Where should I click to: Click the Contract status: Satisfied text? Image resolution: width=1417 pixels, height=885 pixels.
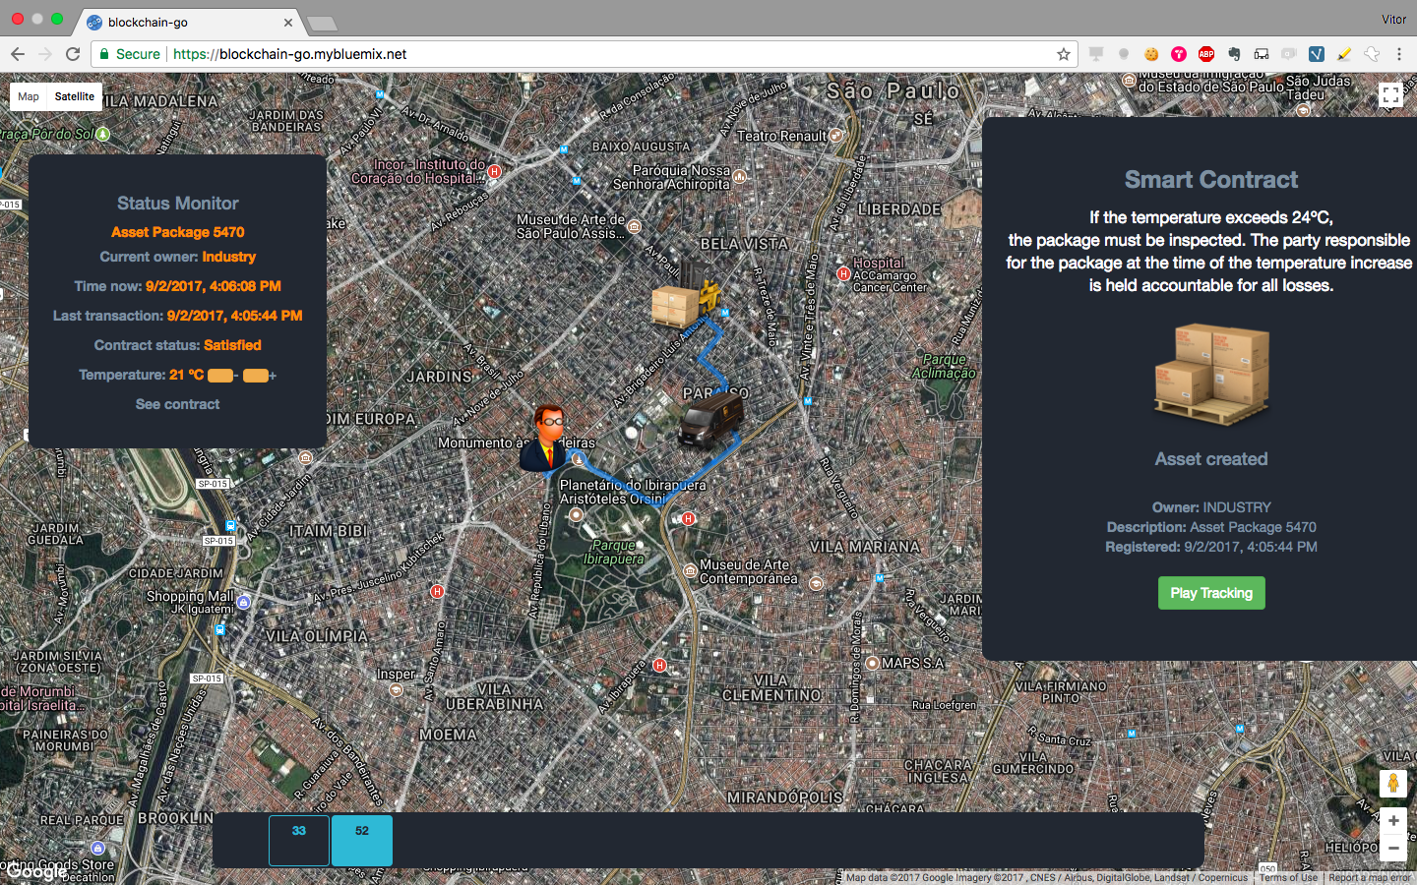(177, 345)
